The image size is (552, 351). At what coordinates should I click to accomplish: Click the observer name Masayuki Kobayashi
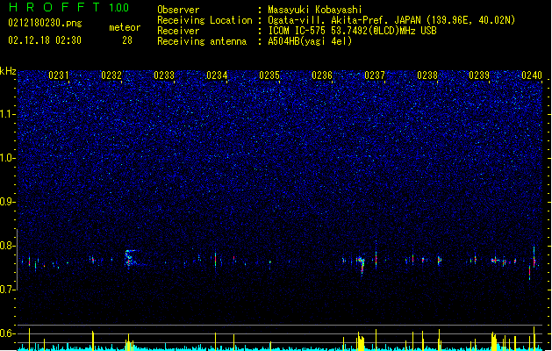pos(315,10)
